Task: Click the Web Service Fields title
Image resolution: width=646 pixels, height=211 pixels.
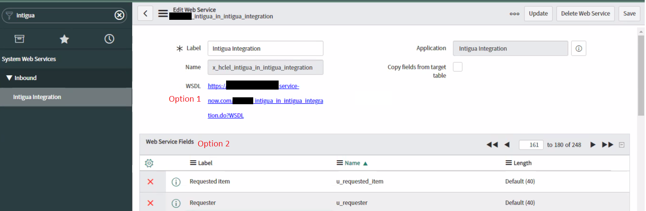Action: coord(170,141)
